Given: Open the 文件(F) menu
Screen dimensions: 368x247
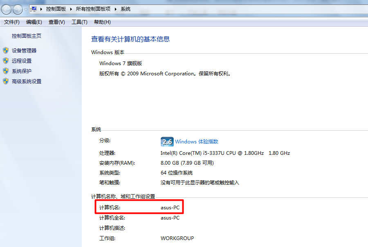Looking at the screenshot, I should [x=12, y=22].
